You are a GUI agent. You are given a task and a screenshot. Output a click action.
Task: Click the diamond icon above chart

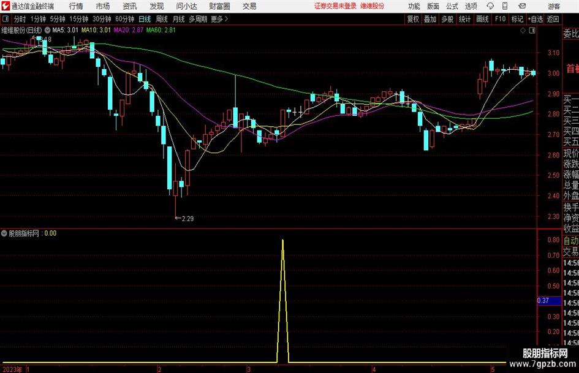point(523,31)
